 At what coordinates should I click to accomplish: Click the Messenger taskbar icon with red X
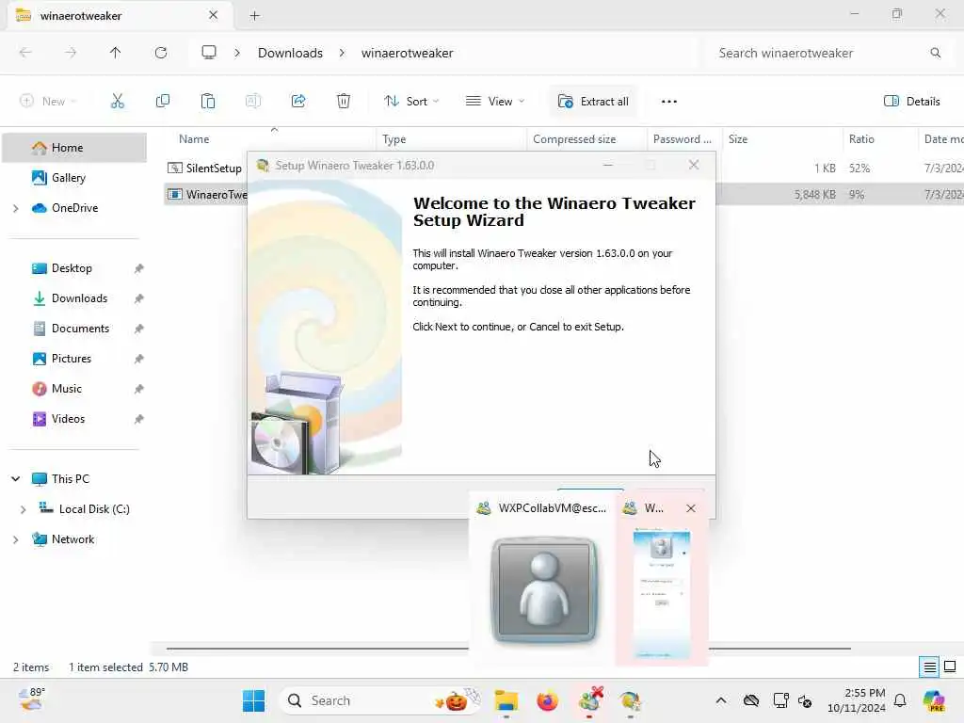click(589, 700)
